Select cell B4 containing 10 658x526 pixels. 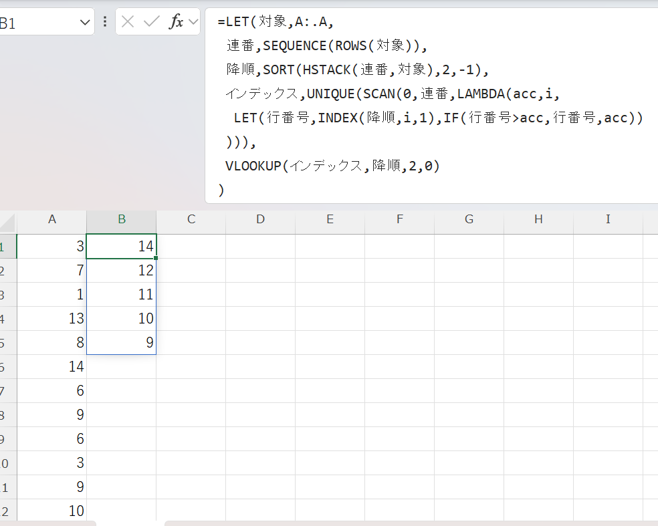[x=121, y=318]
